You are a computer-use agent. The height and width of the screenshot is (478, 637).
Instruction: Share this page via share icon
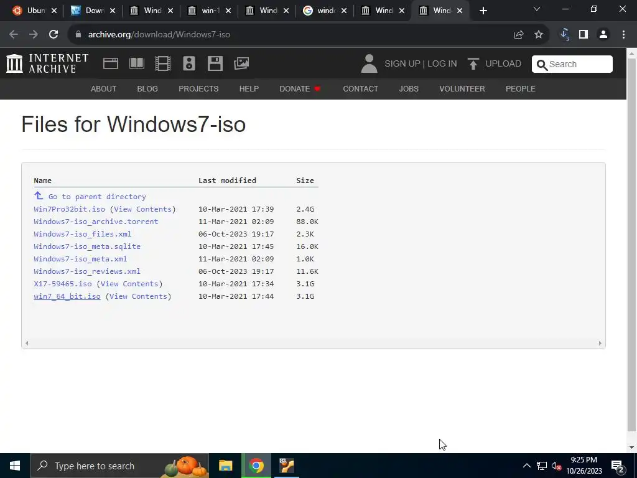click(x=519, y=35)
